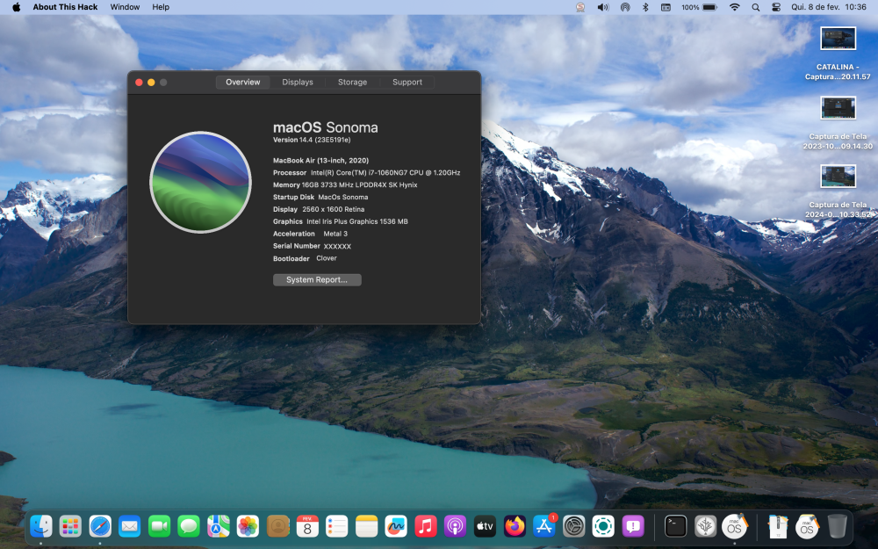Select the CATALINA - Captura desktop file
This screenshot has width=878, height=549.
(x=838, y=54)
